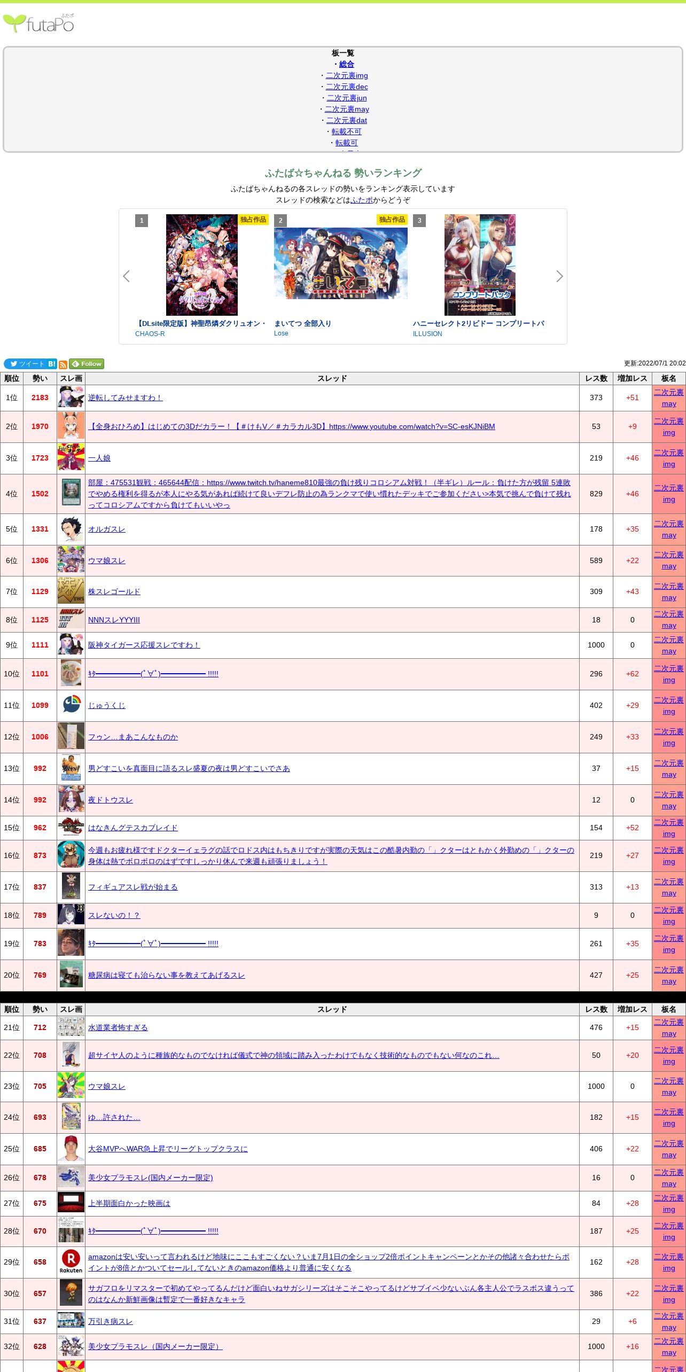Click the Rakuten logo thumbnail
The image size is (686, 1372).
(x=71, y=1262)
